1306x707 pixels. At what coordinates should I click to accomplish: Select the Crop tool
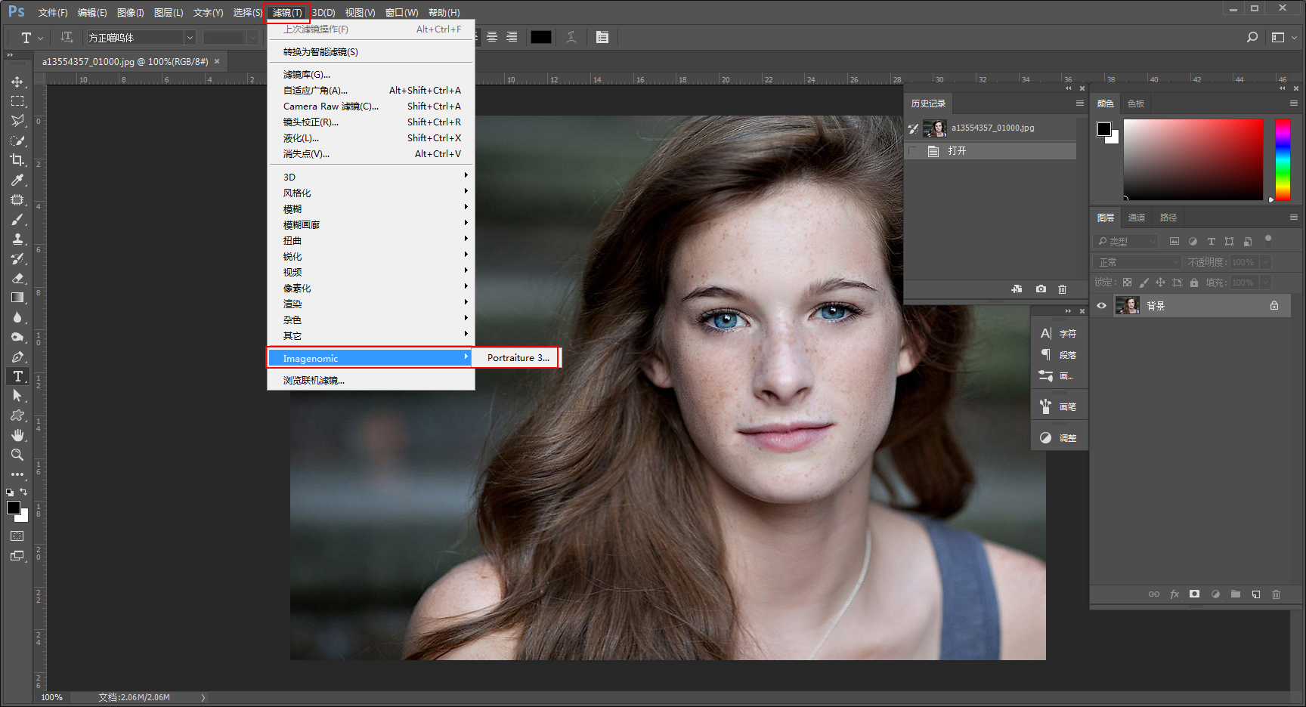17,160
